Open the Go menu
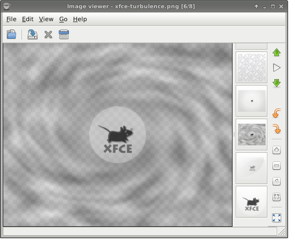The image size is (295, 241). (x=63, y=19)
